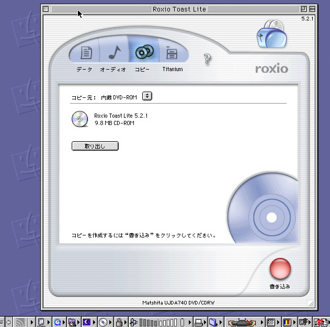Click the '9.8 MB CD-ROM' size text

tap(115, 123)
